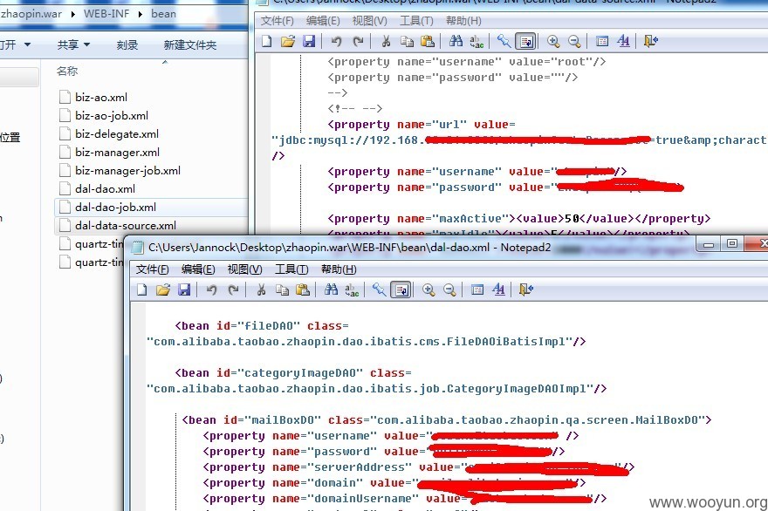
Task: Click Copy icon in dal-dao.xml Notepad2 toolbar
Action: tap(282, 290)
